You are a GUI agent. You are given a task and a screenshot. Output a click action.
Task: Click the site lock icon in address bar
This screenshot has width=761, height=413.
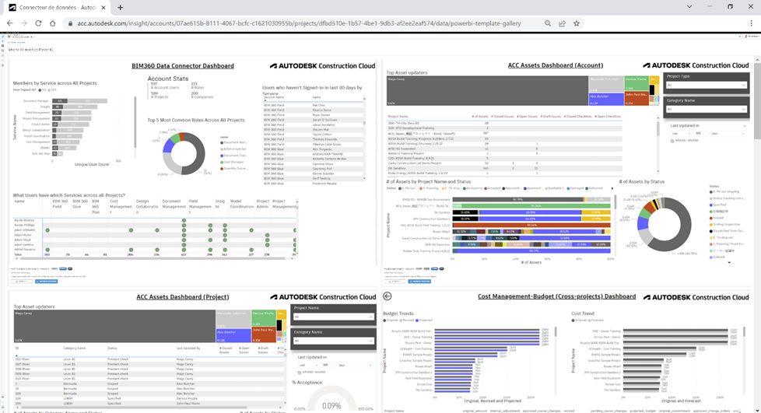tap(70, 23)
